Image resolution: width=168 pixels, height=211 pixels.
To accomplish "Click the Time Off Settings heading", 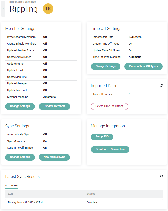I will [x=106, y=28].
